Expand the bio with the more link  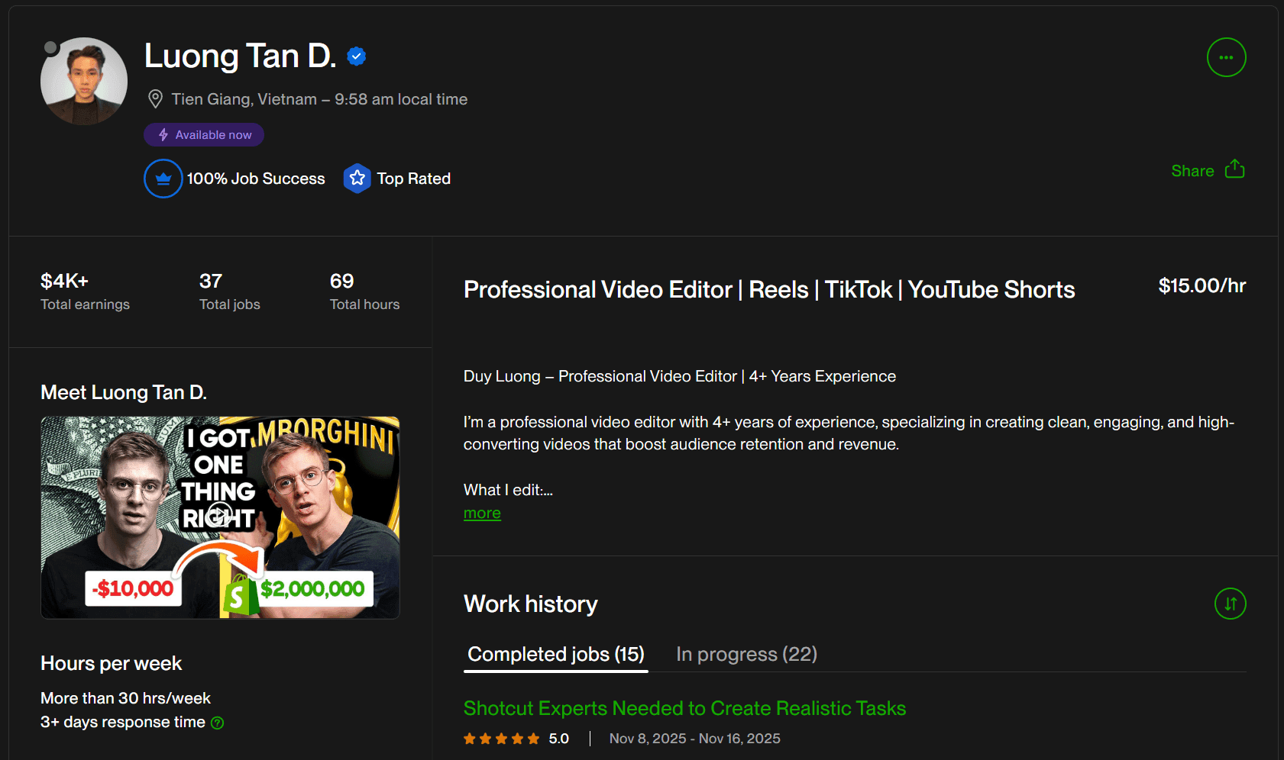point(482,514)
